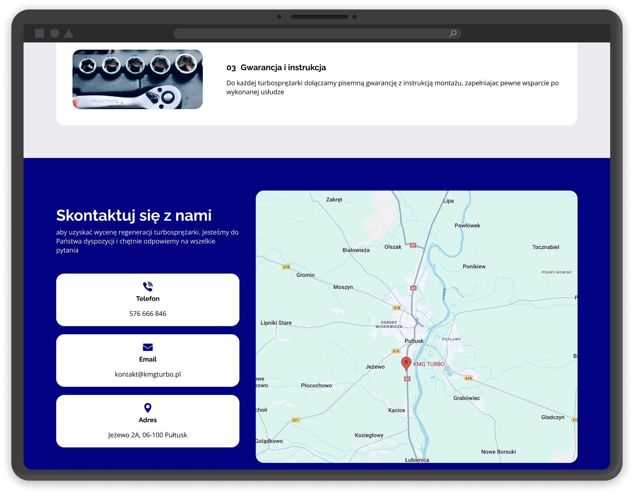Click the Gwarancja i instrukcja heading
This screenshot has height=494, width=634.
(x=283, y=68)
